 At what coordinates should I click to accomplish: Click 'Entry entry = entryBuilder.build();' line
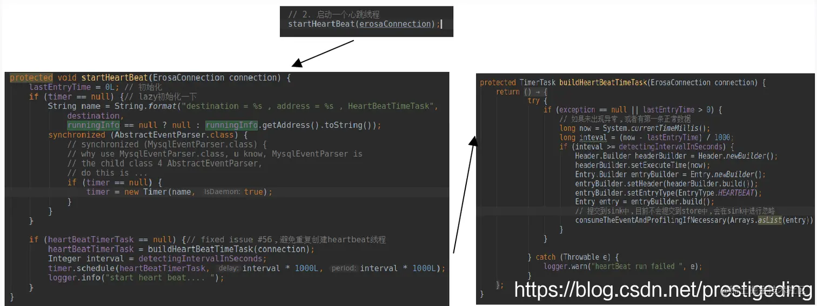(645, 202)
